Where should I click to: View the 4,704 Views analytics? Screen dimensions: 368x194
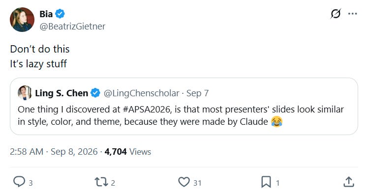tap(128, 152)
